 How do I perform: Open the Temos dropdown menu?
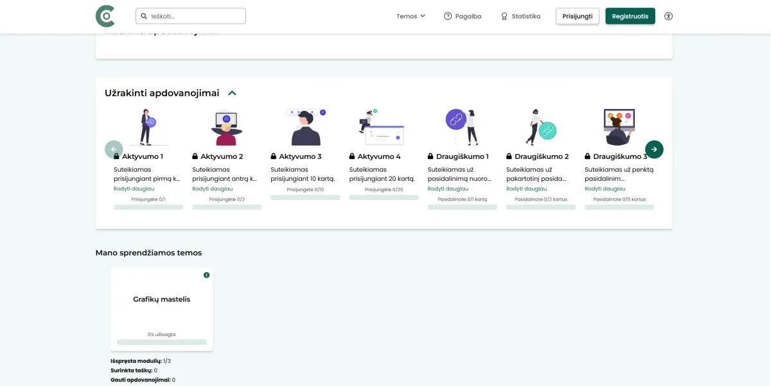[x=411, y=16]
